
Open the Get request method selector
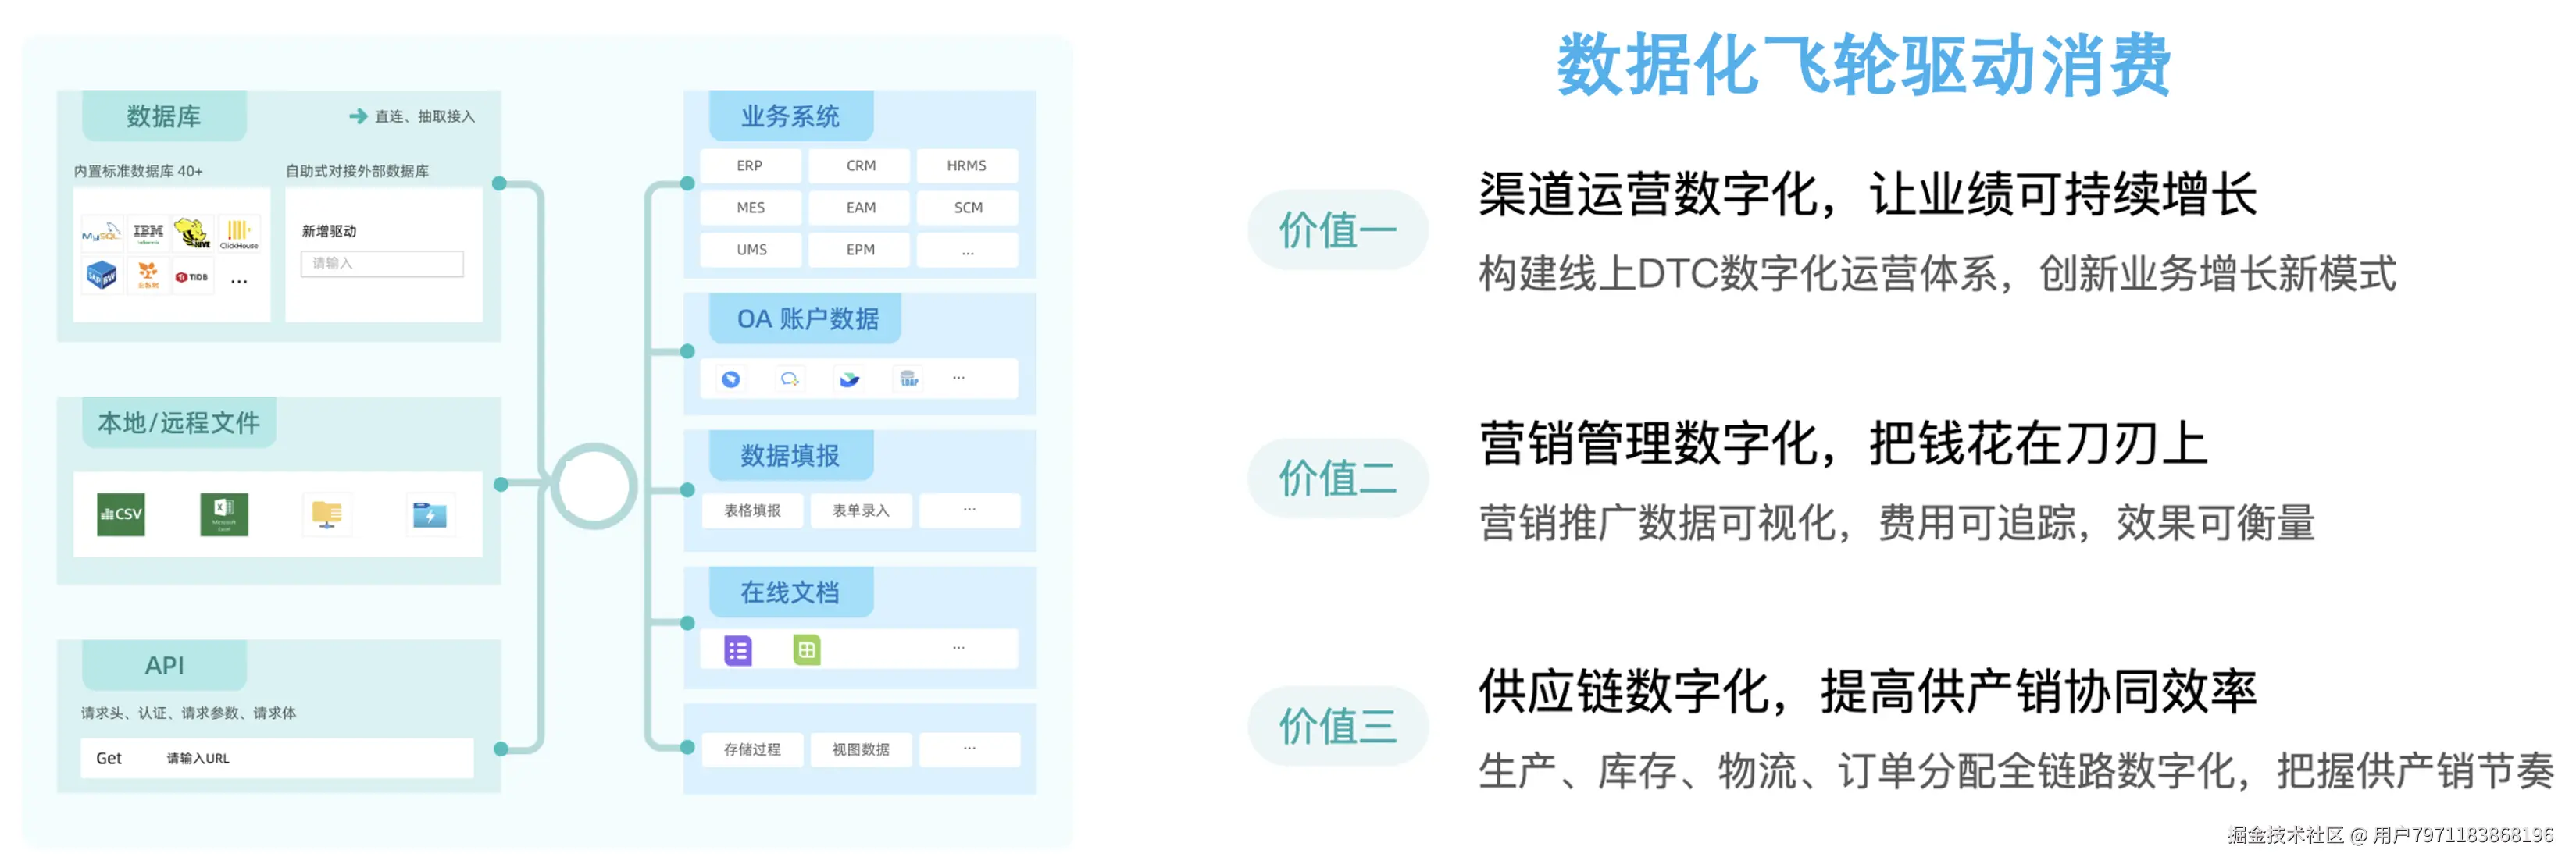(x=109, y=758)
